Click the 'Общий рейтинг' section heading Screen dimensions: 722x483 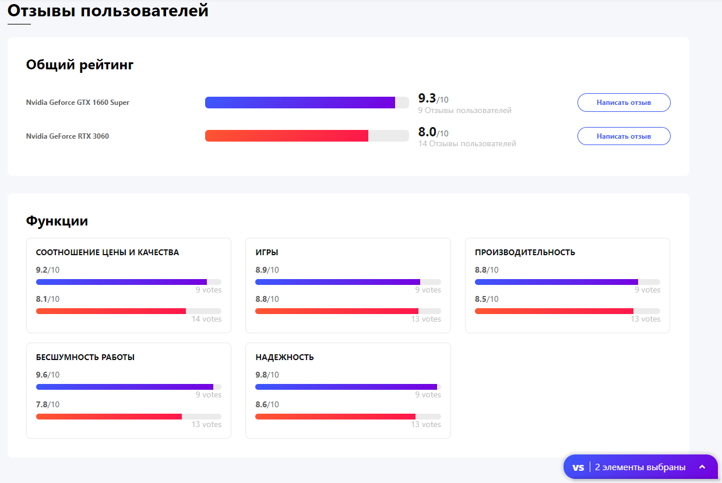80,65
